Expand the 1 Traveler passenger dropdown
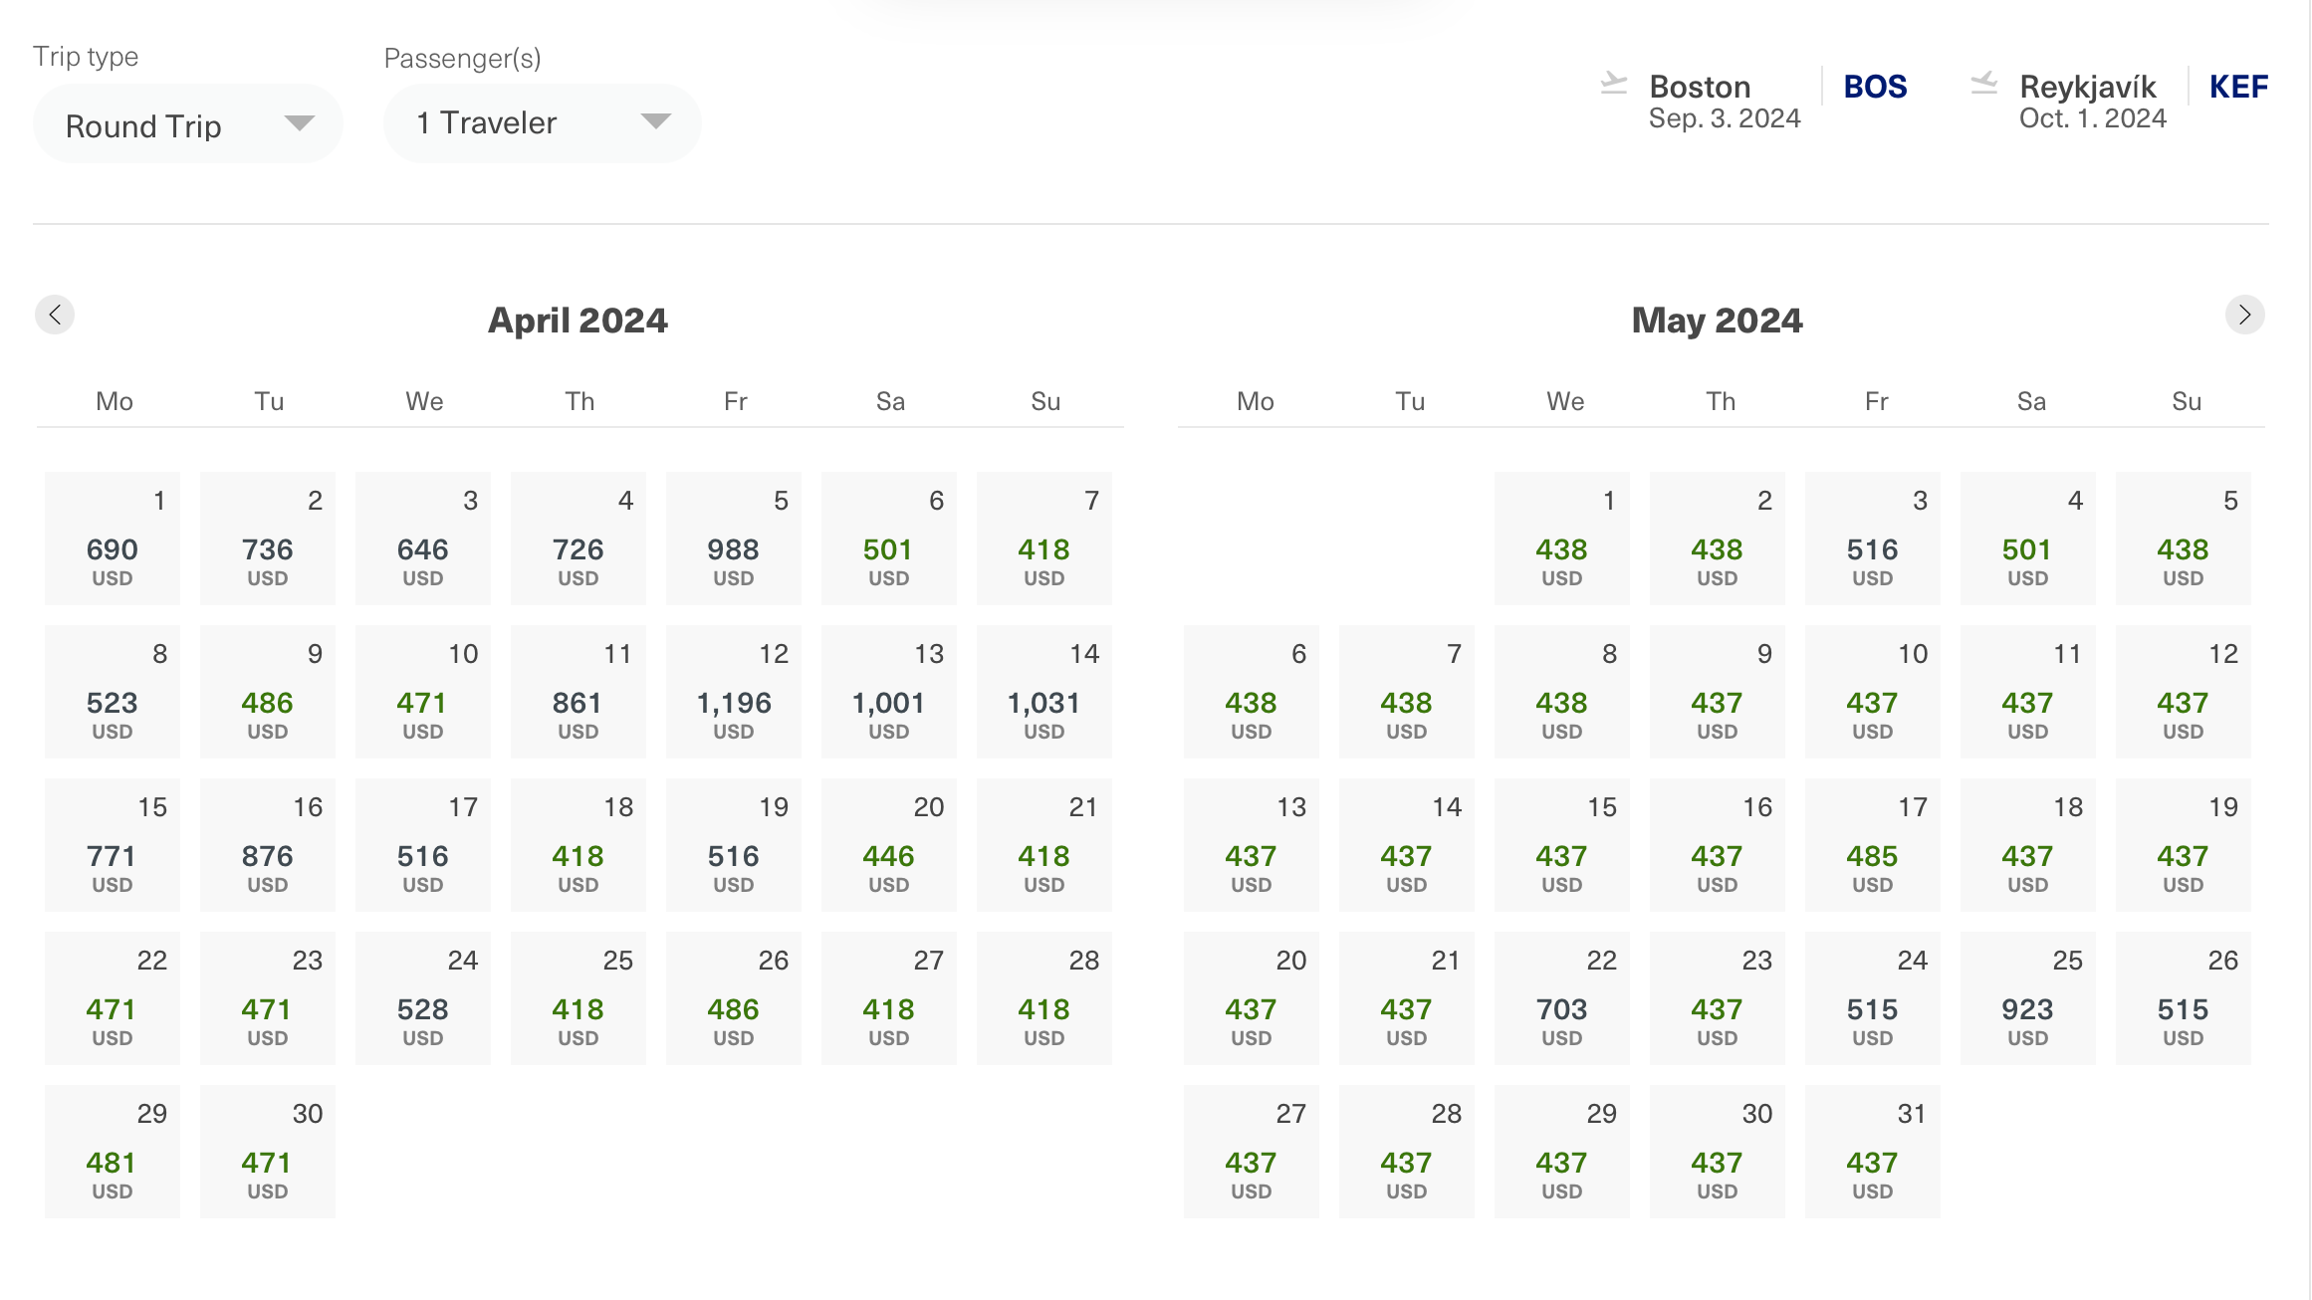2312x1300 pixels. [x=542, y=122]
